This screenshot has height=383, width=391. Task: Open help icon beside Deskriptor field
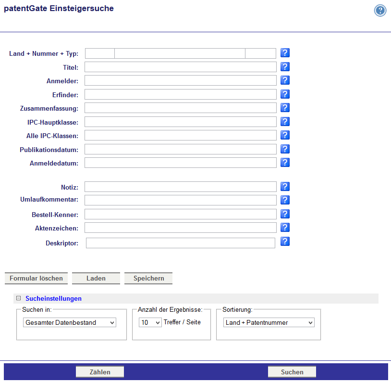tap(285, 242)
